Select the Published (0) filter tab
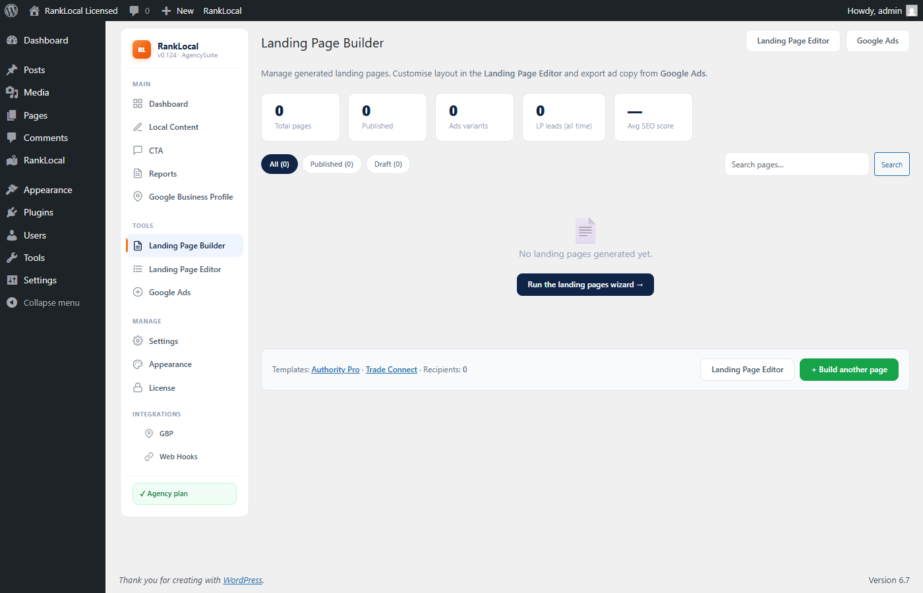Image resolution: width=923 pixels, height=593 pixels. pos(332,164)
